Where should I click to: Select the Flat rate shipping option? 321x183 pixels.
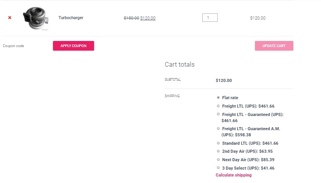tap(218, 98)
